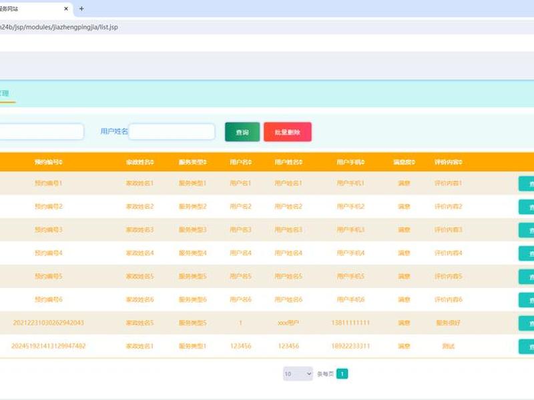Select booking number 20212231030262942043
The height and width of the screenshot is (400, 534).
(48, 323)
